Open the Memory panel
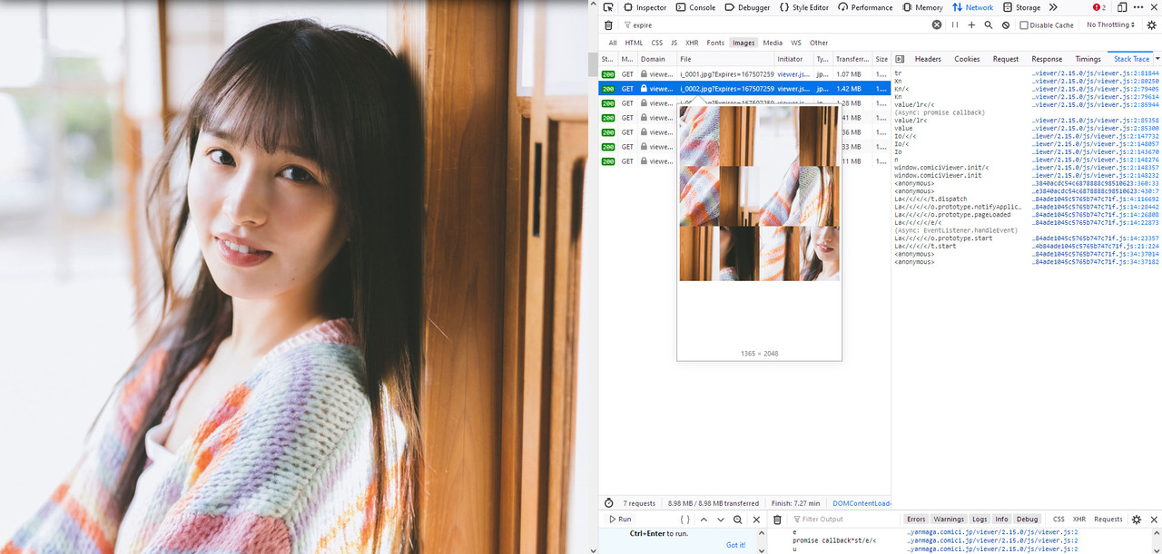Screen dimensions: 1162x554 (922, 7)
